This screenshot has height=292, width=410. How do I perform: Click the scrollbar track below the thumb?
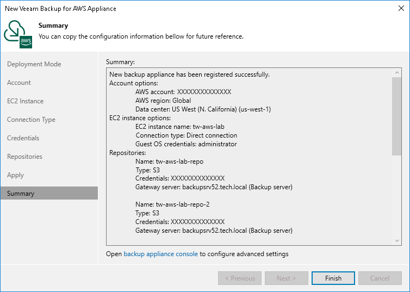[397, 196]
